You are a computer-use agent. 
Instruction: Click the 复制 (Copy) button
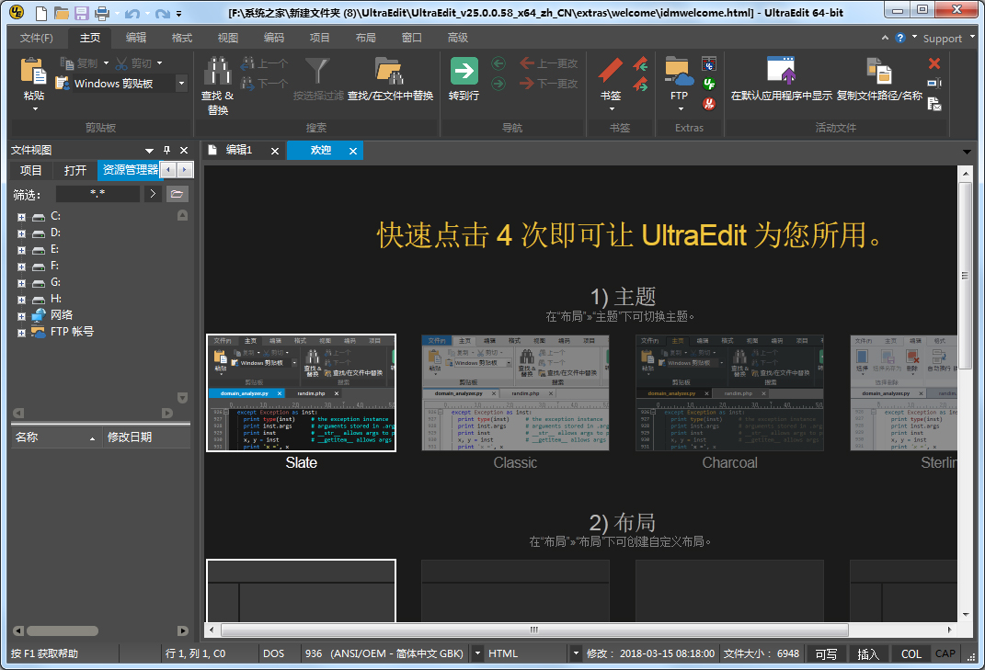[x=80, y=62]
